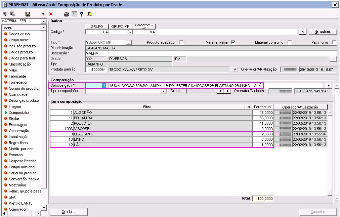Select Classificação in side menu
The width and height of the screenshot is (340, 217).
tap(19, 64)
